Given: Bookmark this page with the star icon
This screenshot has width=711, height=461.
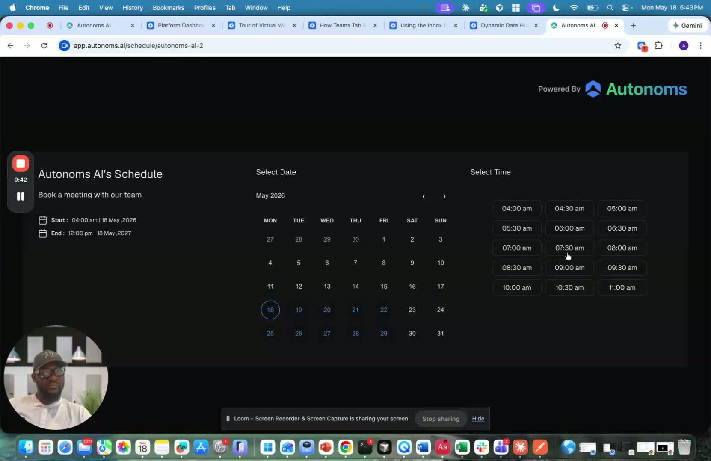Looking at the screenshot, I should [x=618, y=45].
